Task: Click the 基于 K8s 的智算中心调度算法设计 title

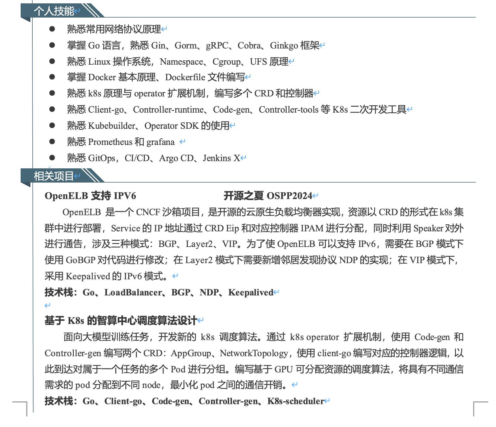Action: [x=121, y=321]
